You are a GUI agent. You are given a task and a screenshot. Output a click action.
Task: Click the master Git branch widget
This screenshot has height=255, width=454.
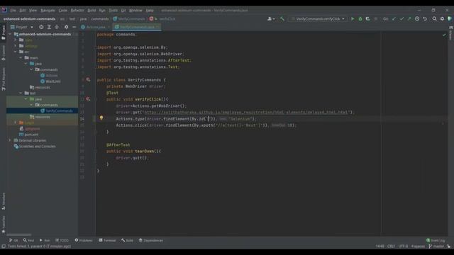click(436, 246)
